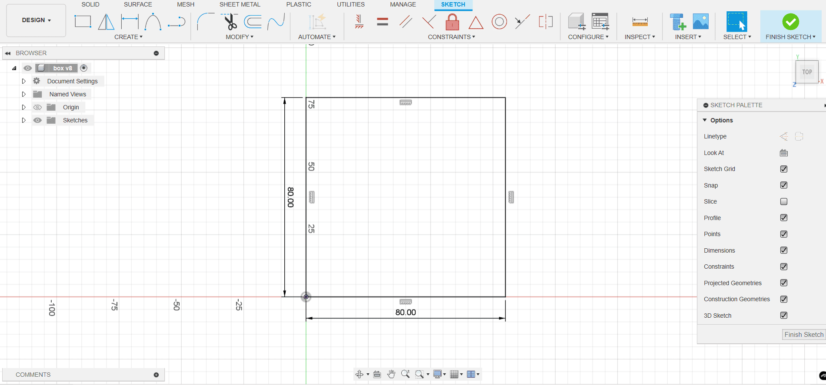Screen dimensions: 826x385
Task: Pick the Sketch Dimension tool
Action: coord(130,21)
